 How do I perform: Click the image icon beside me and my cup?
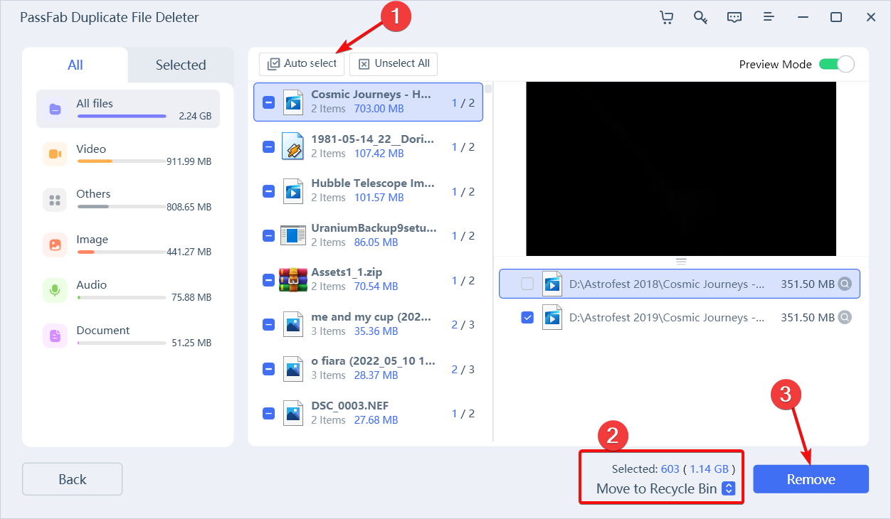292,324
